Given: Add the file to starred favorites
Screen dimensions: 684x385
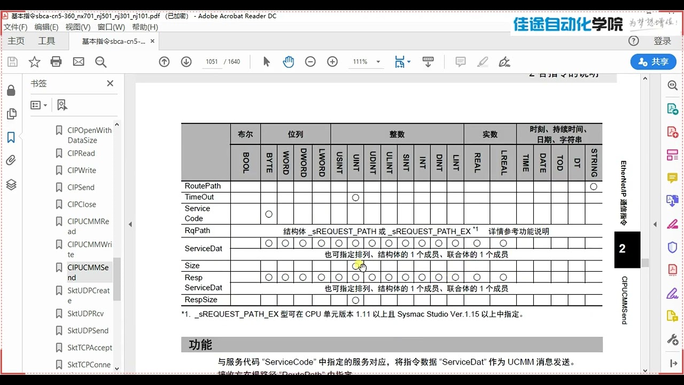Looking at the screenshot, I should point(34,62).
